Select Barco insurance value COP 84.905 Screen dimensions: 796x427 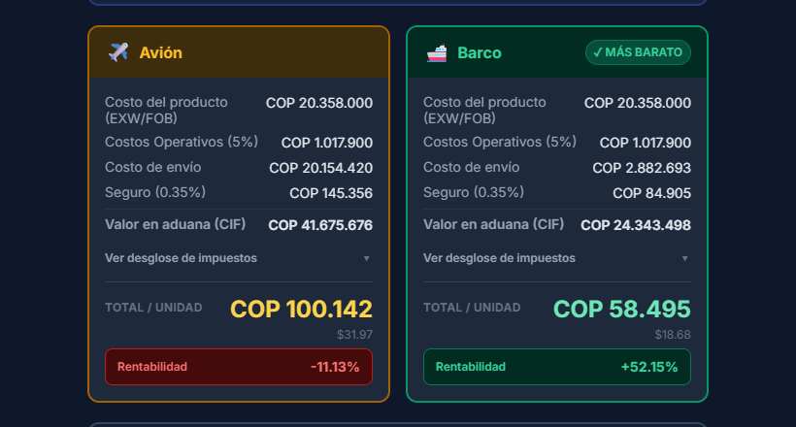(651, 193)
